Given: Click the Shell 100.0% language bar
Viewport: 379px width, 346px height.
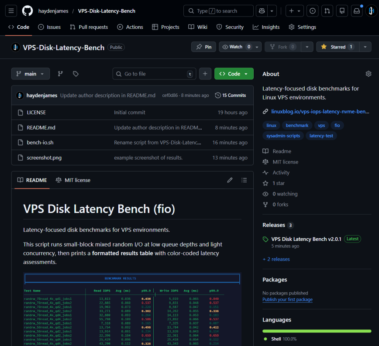Looking at the screenshot, I should pos(317,331).
